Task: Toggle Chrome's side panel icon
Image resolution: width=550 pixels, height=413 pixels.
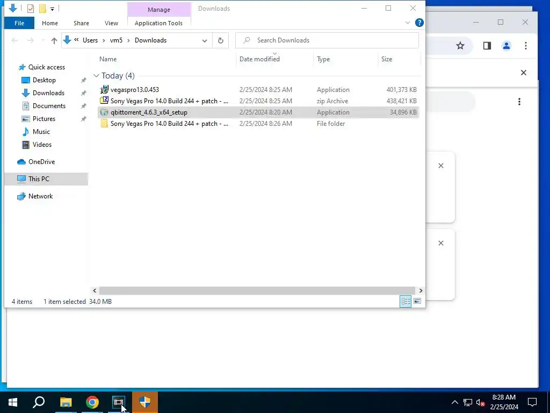Action: pos(487,46)
